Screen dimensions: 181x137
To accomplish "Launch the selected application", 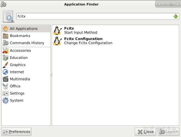I will tap(168, 132).
